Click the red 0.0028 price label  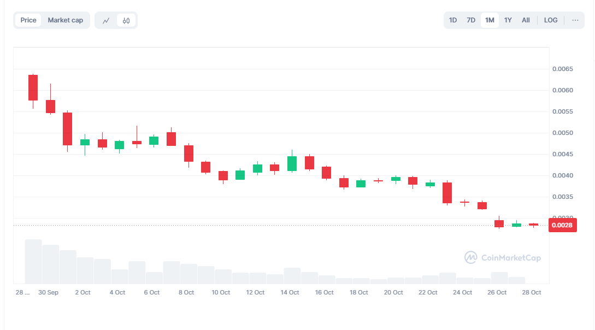tap(563, 225)
